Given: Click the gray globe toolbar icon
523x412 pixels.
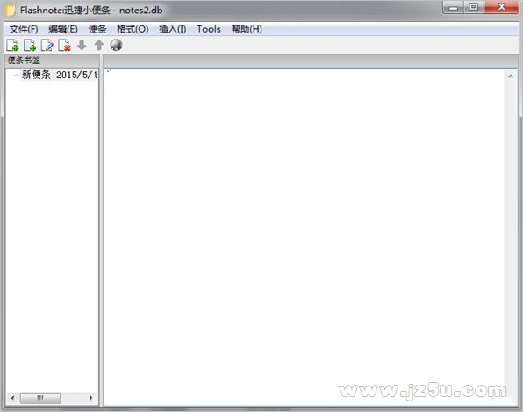Looking at the screenshot, I should coord(116,45).
